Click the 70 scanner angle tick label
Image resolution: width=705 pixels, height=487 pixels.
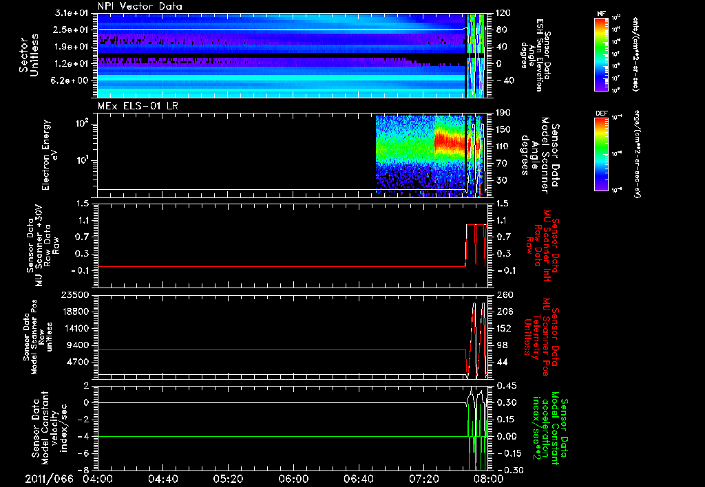pos(502,164)
